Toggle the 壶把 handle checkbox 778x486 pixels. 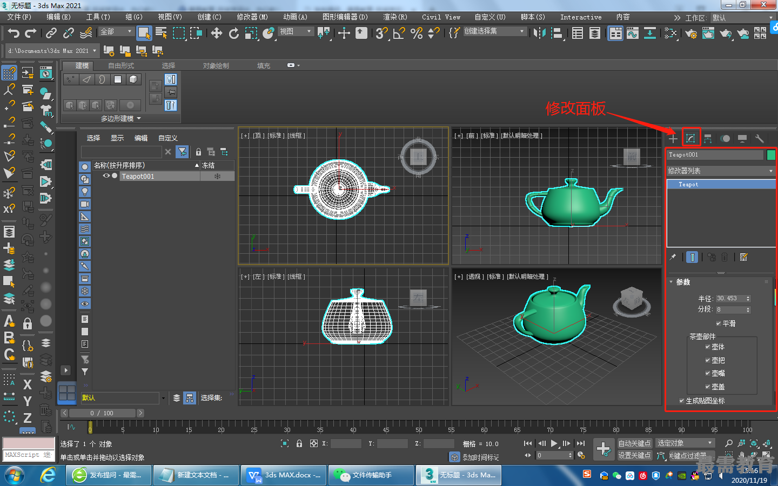pos(708,360)
